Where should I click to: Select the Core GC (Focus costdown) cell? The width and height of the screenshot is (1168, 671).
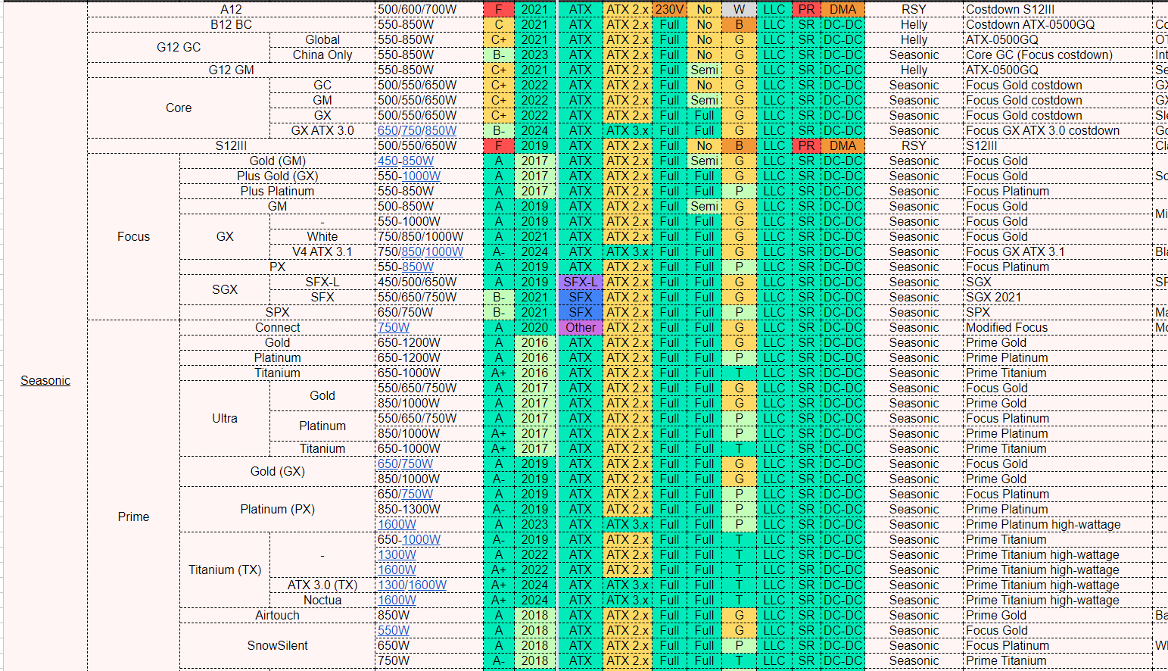coord(1058,55)
